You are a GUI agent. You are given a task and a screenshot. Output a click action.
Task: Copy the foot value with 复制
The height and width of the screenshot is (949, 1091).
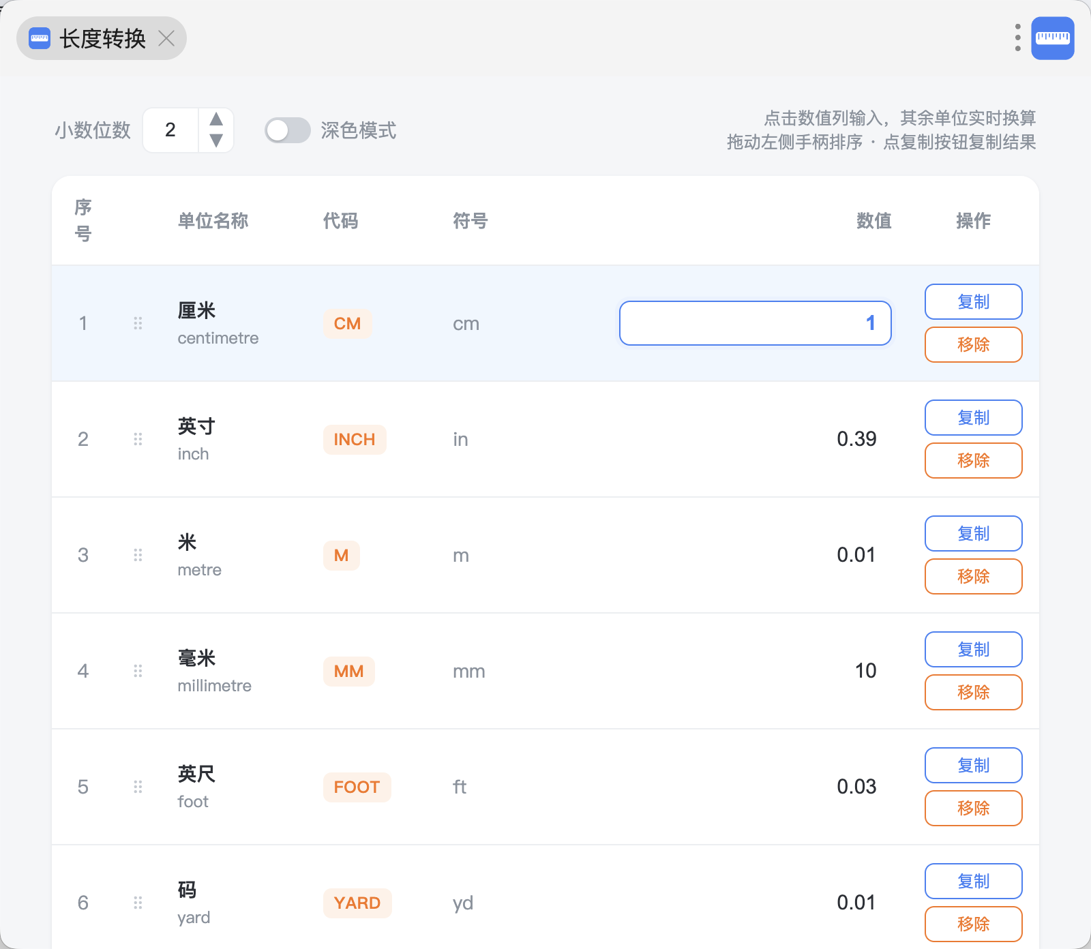pyautogui.click(x=973, y=765)
